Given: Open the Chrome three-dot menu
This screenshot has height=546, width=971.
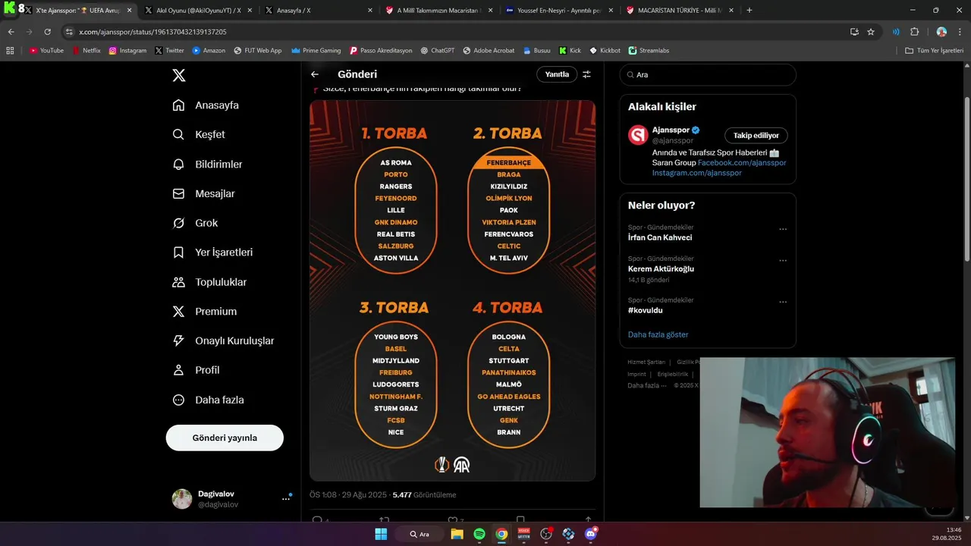Looking at the screenshot, I should pos(960,32).
